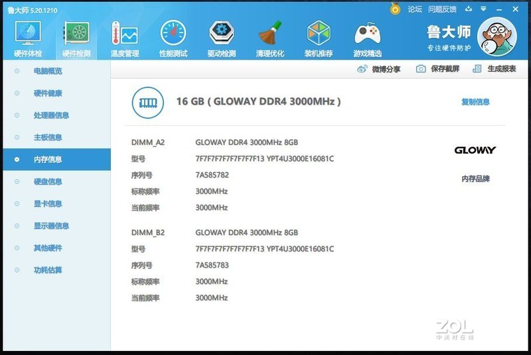This screenshot has width=531, height=355.
Task: Click serial number 7A585783
Action: click(212, 265)
